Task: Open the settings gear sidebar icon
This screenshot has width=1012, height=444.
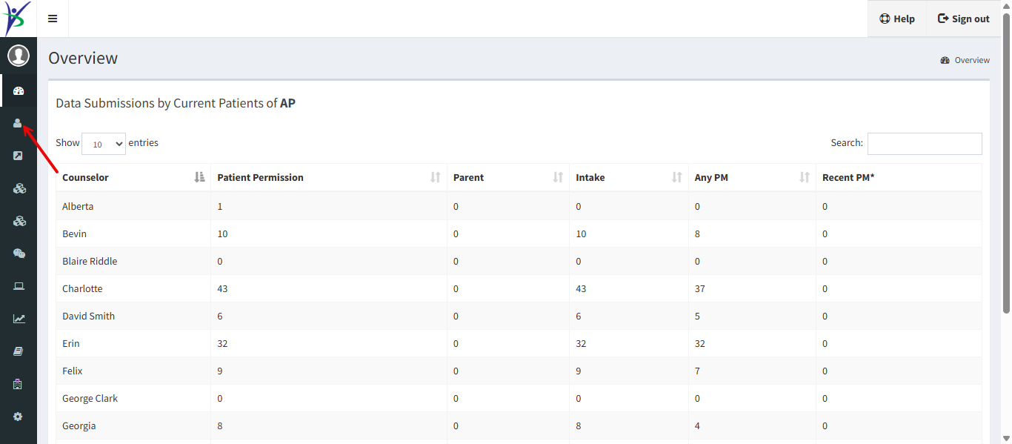Action: coord(18,417)
